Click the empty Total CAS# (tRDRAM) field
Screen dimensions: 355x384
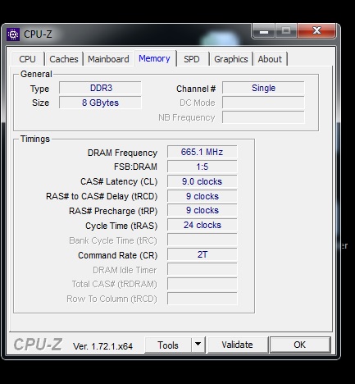click(x=203, y=284)
